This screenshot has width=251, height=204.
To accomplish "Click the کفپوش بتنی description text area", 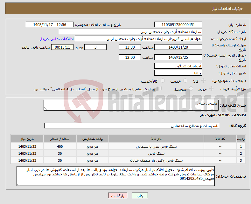I will click(131, 105).
